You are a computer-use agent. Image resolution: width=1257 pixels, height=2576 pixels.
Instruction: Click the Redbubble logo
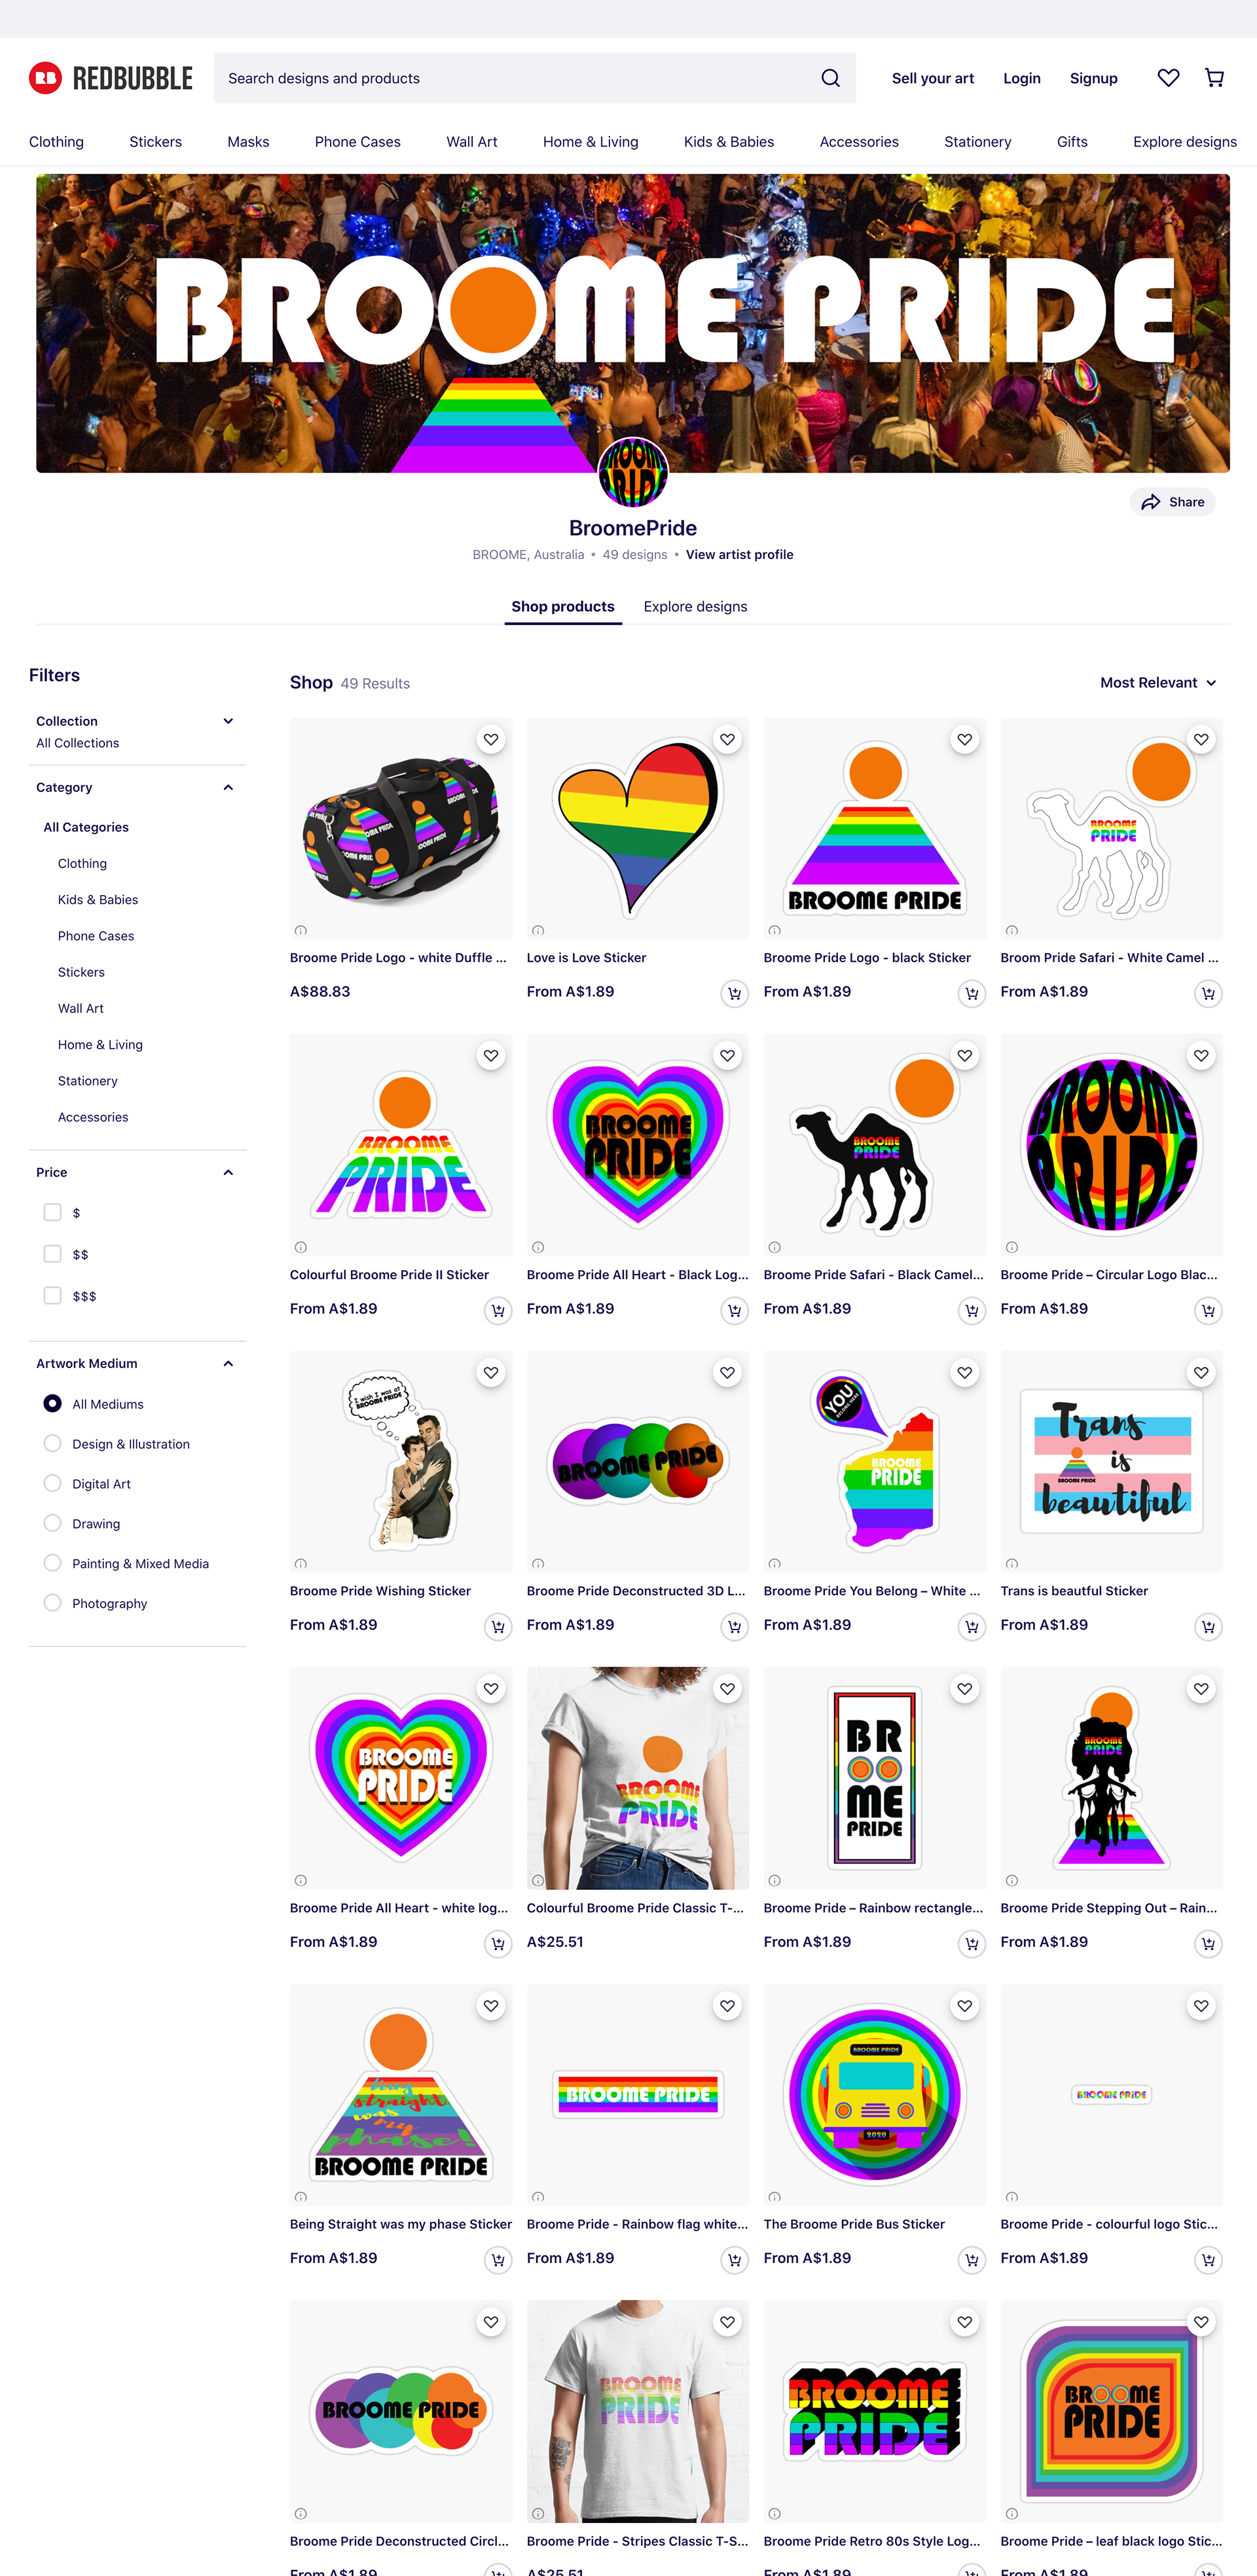coord(111,78)
